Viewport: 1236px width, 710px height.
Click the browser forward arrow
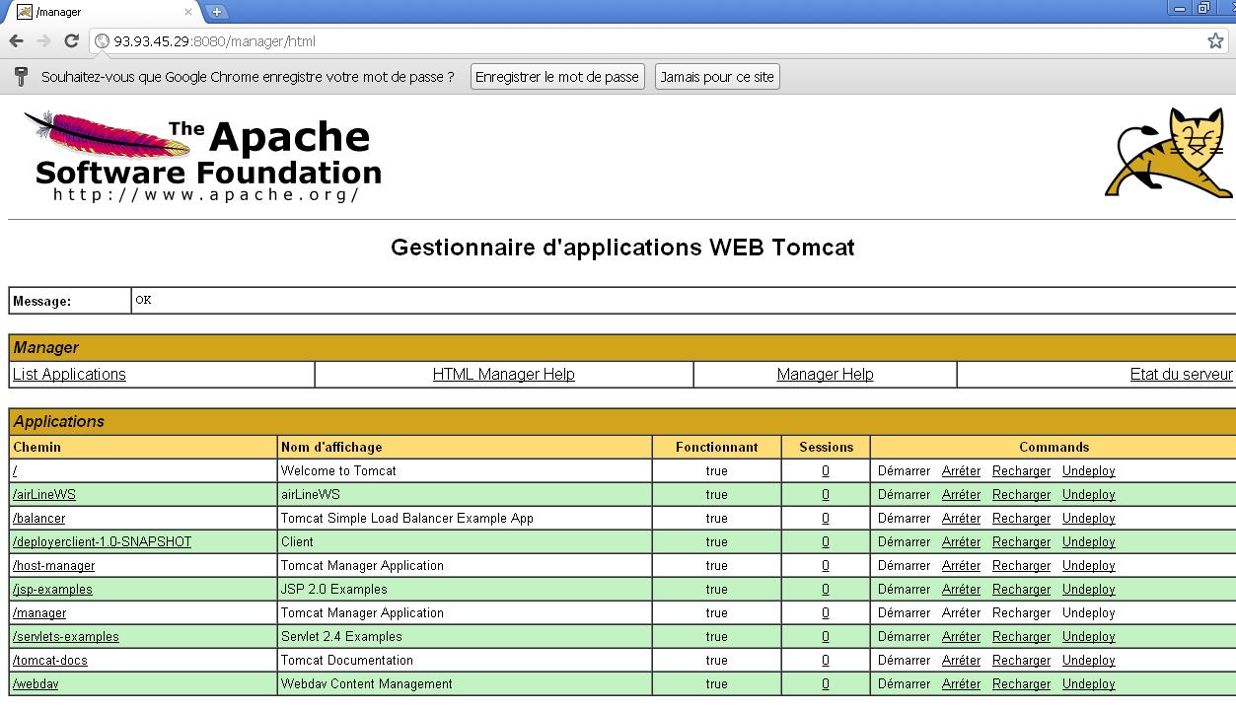point(43,40)
